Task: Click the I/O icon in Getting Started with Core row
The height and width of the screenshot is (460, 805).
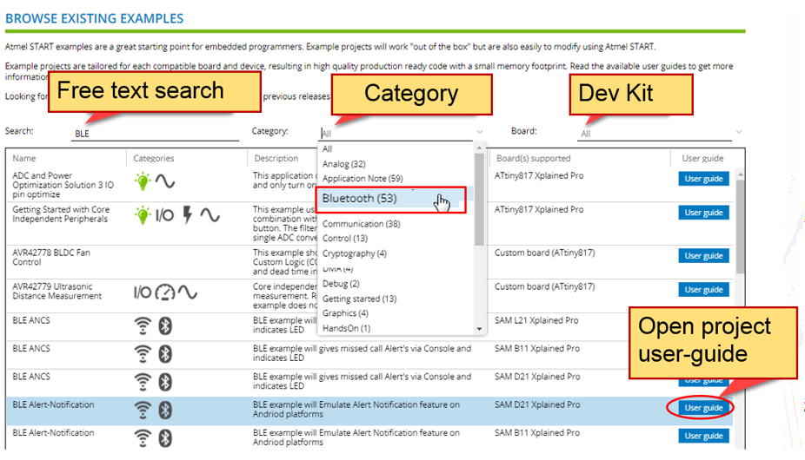Action: pyautogui.click(x=164, y=215)
